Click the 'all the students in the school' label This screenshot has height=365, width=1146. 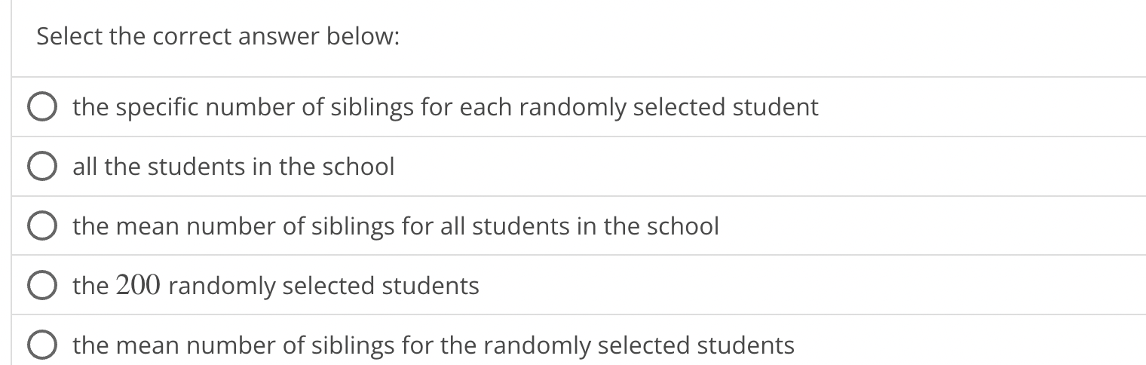pyautogui.click(x=234, y=167)
